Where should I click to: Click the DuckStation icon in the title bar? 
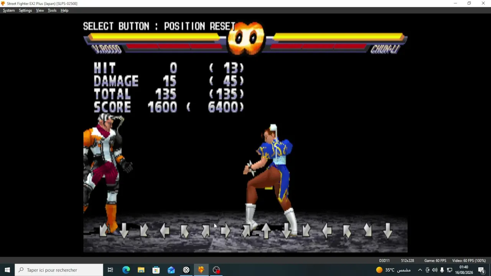[x=3, y=3]
